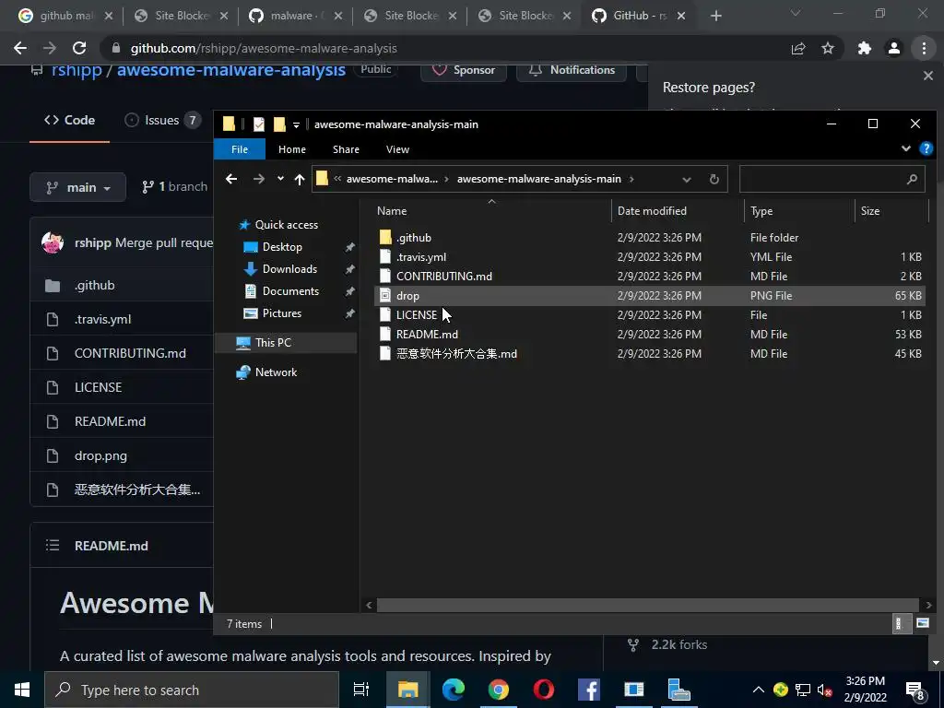Launch Opera from taskbar
This screenshot has width=944, height=708.
[544, 690]
